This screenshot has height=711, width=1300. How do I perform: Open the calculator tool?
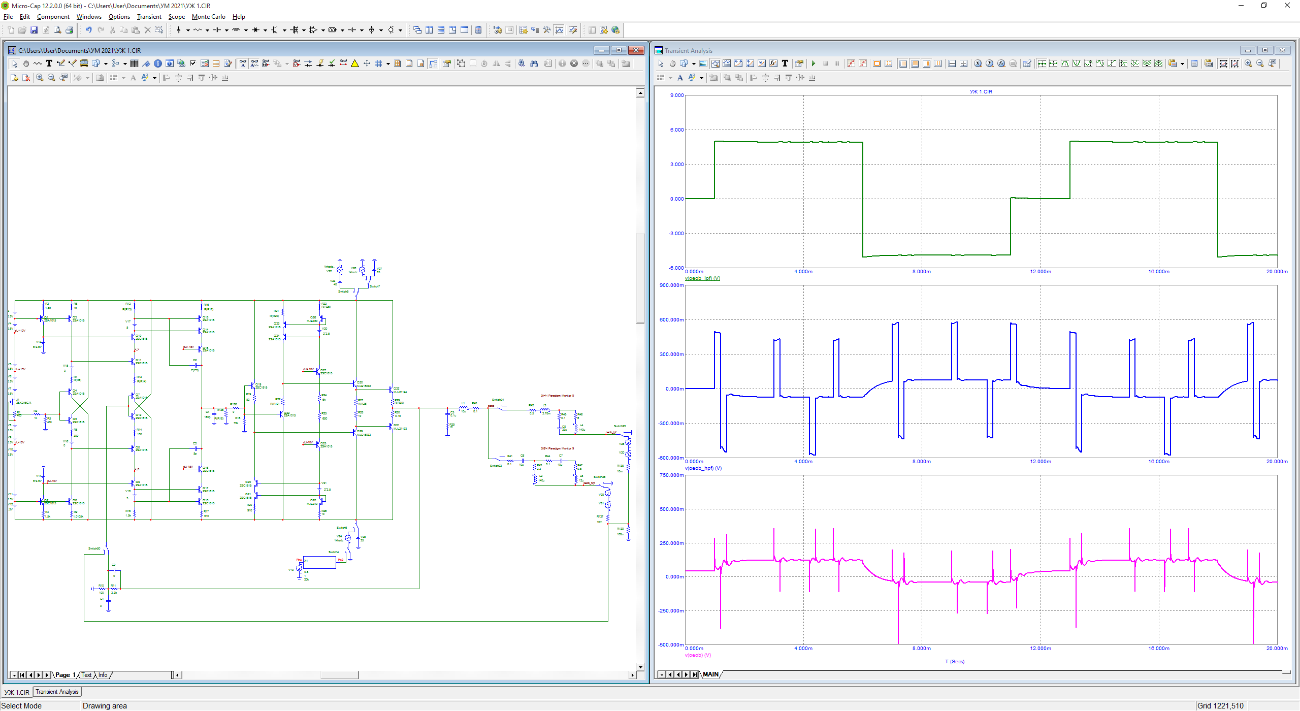click(x=478, y=30)
